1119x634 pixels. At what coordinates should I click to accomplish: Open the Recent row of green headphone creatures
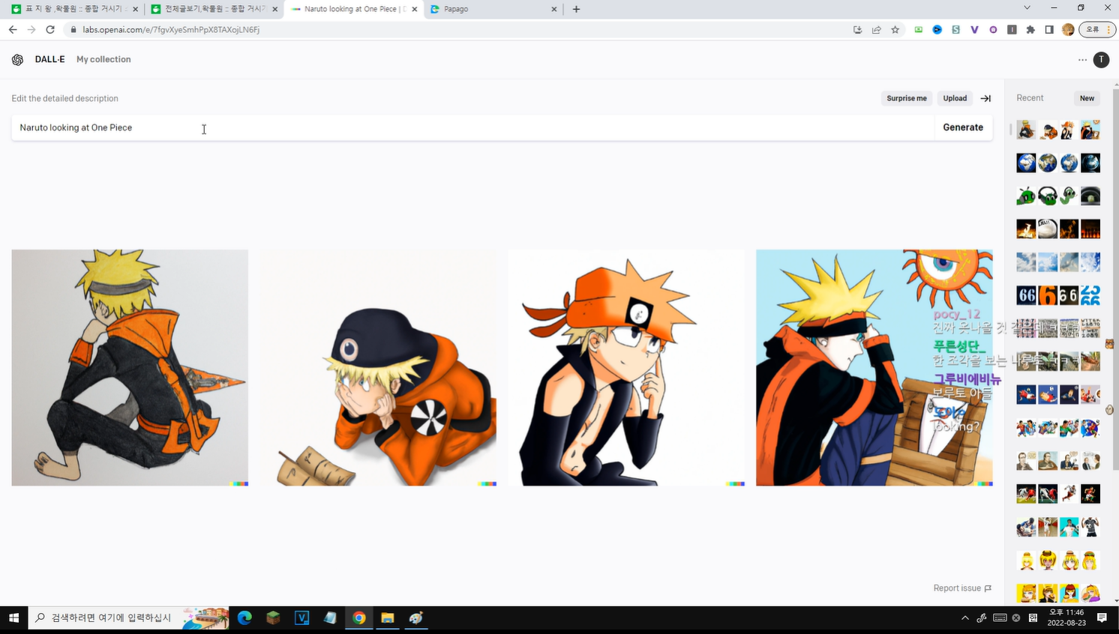click(1058, 196)
